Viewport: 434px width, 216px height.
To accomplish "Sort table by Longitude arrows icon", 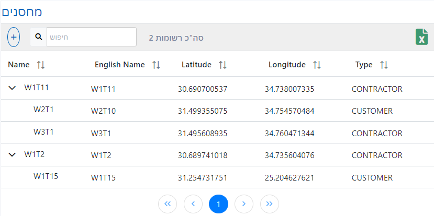I will [x=316, y=65].
